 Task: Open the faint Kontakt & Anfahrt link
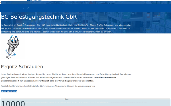[x=35, y=23]
